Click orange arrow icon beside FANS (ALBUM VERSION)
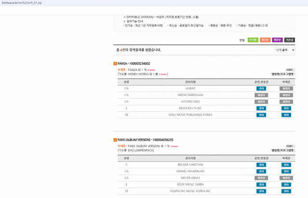The height and width of the screenshot is (198, 308). (115, 140)
